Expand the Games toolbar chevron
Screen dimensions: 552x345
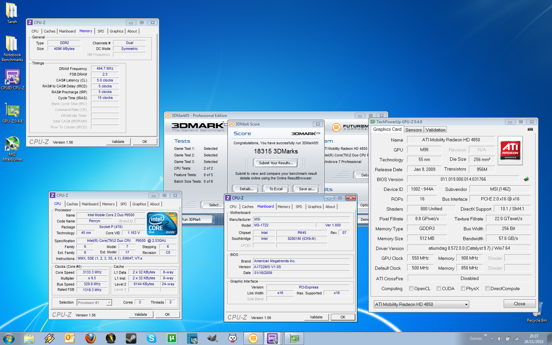tap(485, 335)
